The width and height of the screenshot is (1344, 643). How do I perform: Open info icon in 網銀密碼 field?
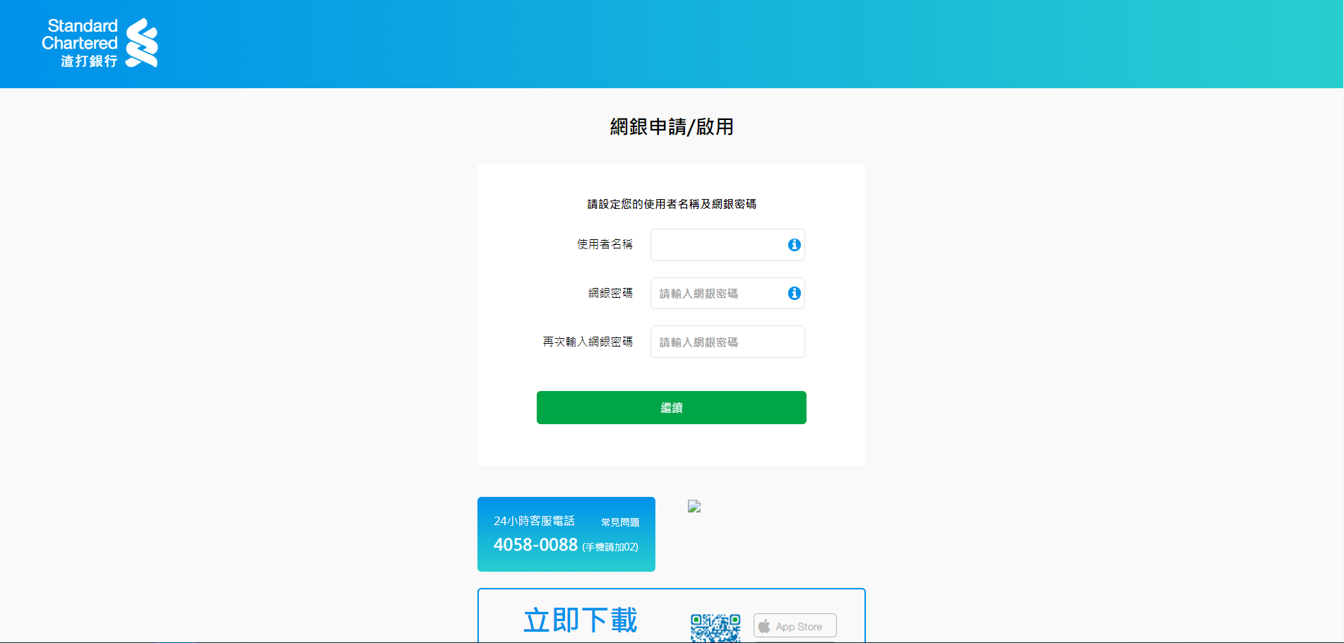pos(795,293)
